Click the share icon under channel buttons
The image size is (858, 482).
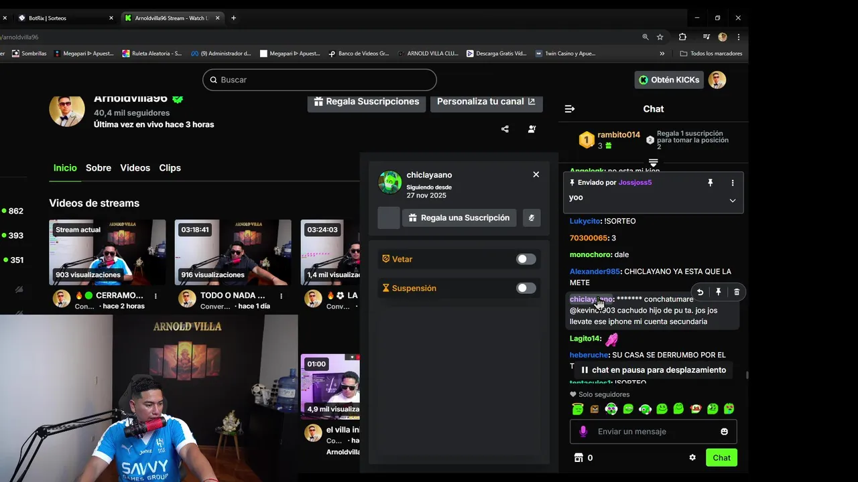(505, 129)
